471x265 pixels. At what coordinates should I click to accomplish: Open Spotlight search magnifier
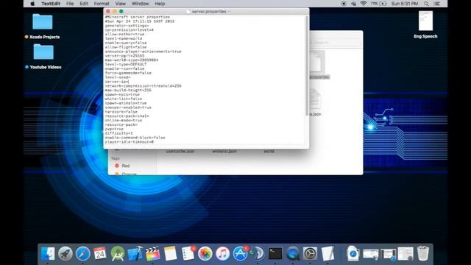[426, 4]
